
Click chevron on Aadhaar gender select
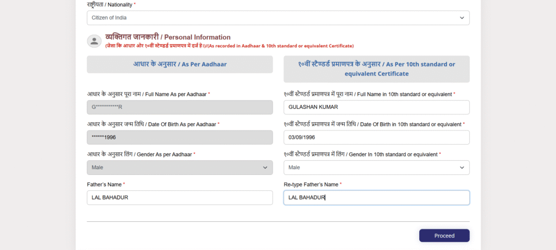point(265,167)
